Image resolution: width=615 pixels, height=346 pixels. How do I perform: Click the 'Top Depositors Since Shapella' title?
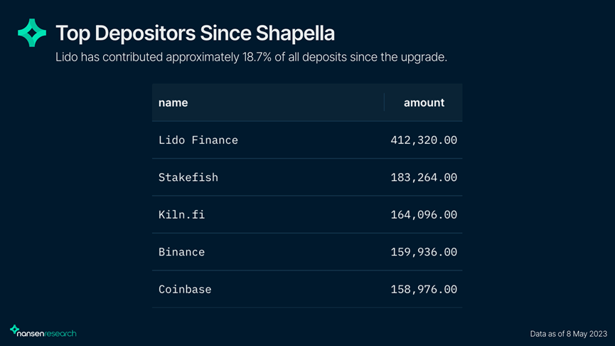coord(195,33)
